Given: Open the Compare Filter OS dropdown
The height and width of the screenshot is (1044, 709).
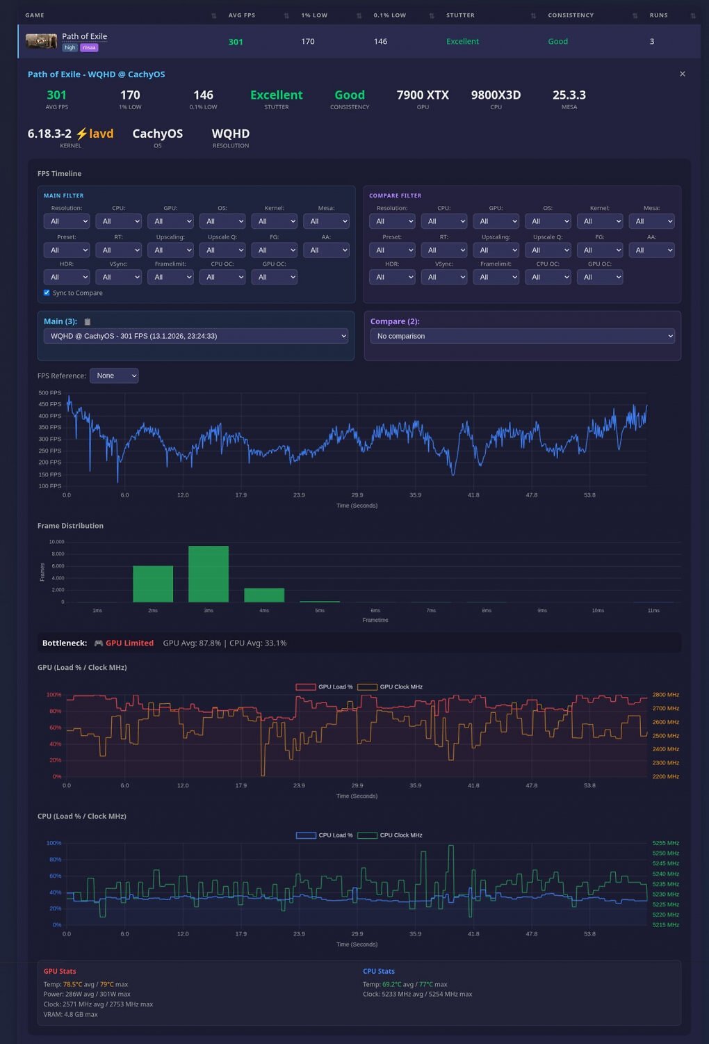Looking at the screenshot, I should pyautogui.click(x=548, y=221).
